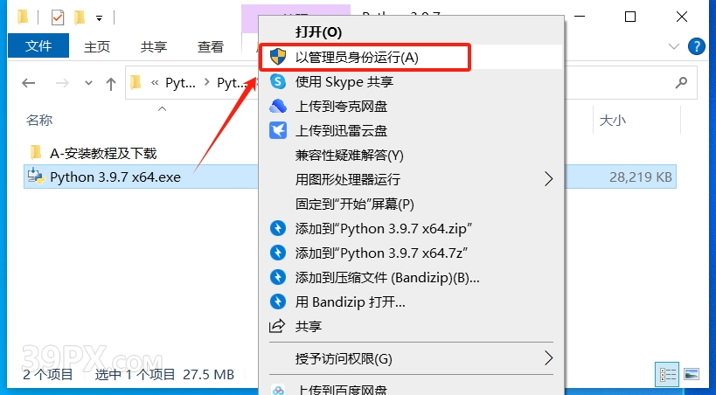Click the Skype icon in context menu
Screen dimensions: 716x395
(x=278, y=82)
